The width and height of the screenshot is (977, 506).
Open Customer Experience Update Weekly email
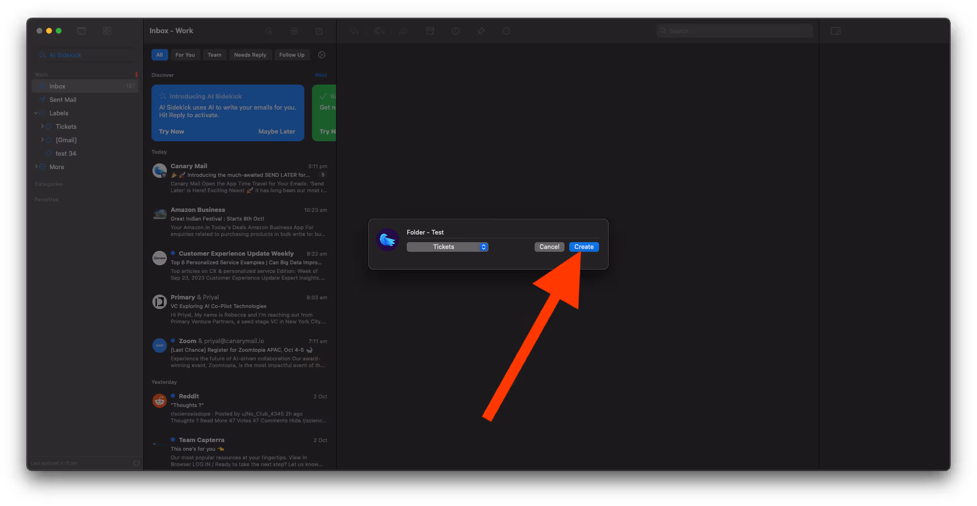(240, 266)
